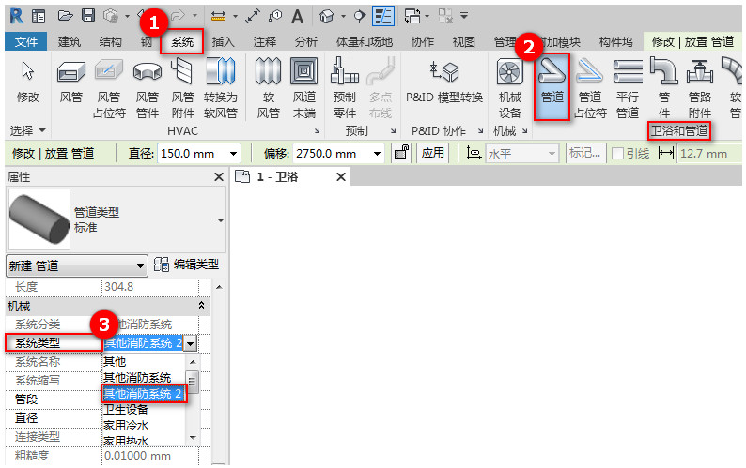Screen dimensions: 746x468
Task: Select the Flex Duct (软风管) tool
Action: coord(269,88)
